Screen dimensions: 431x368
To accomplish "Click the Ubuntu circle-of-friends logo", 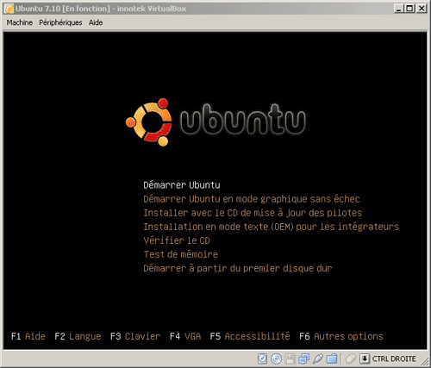I will click(x=149, y=122).
